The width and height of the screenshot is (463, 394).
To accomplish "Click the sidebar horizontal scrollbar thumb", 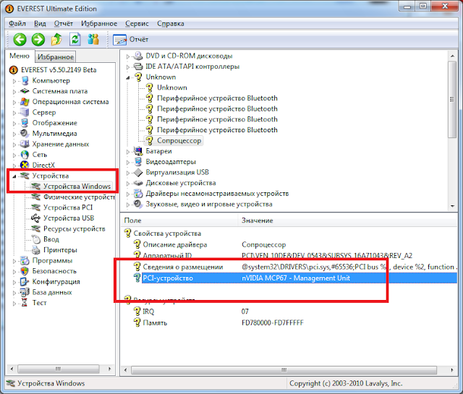I will [58, 369].
